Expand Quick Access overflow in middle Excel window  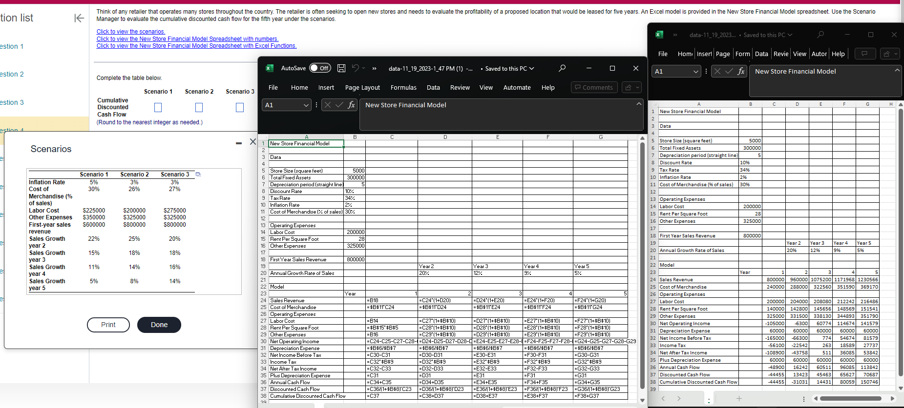click(x=375, y=68)
